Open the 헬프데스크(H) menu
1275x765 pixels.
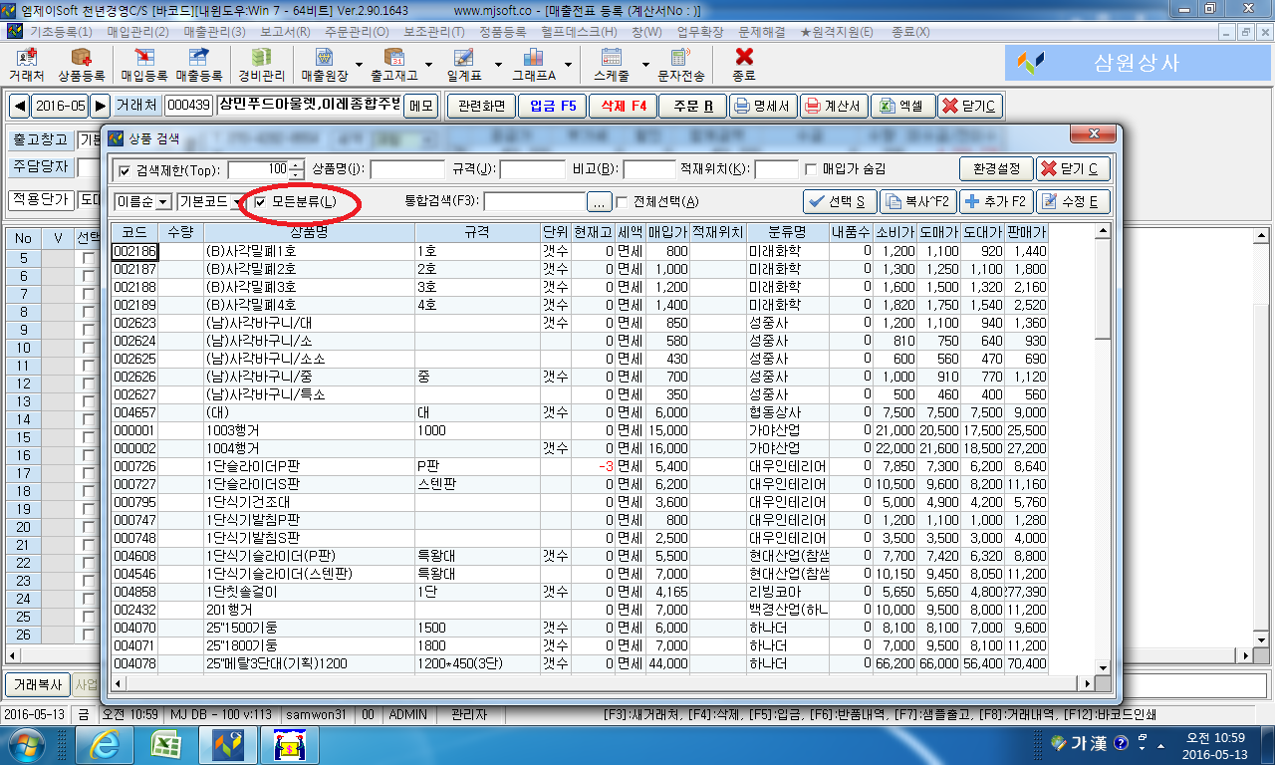pyautogui.click(x=581, y=32)
